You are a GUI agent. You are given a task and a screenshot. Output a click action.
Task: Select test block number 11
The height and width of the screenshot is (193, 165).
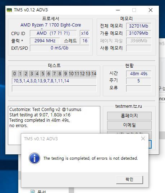pyautogui.click(x=77, y=74)
